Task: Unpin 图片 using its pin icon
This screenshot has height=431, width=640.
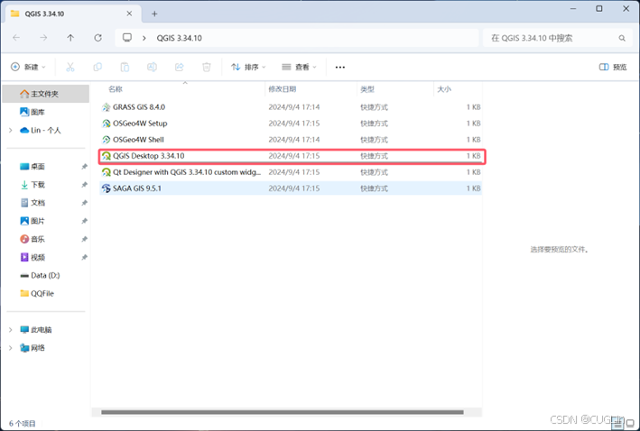Action: point(84,221)
